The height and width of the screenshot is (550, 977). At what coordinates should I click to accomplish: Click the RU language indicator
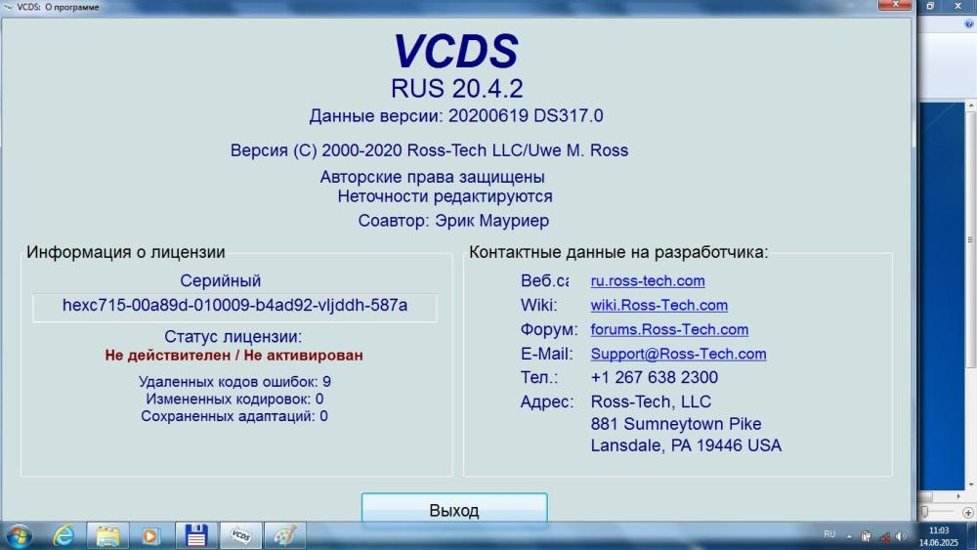(x=829, y=534)
